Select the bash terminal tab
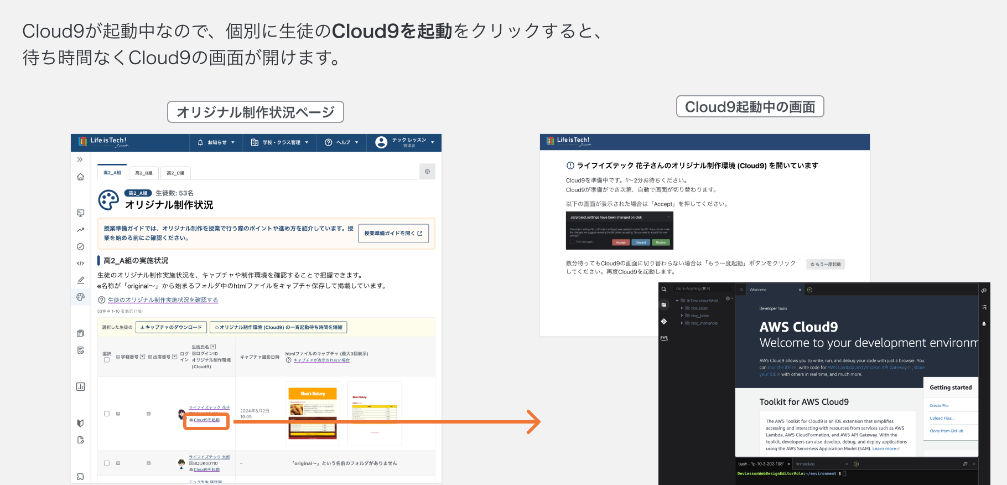Screen dimensions: 1007x485 [x=762, y=464]
